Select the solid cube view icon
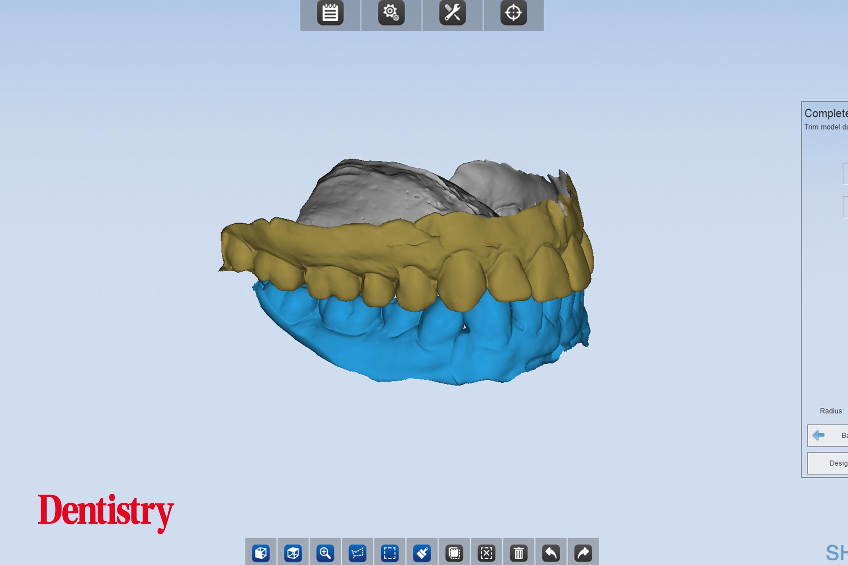The width and height of the screenshot is (848, 565). 261,553
